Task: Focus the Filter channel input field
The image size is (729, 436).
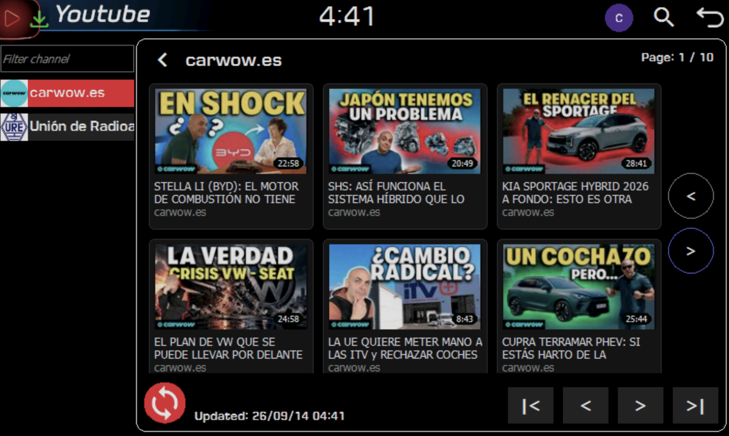Action: 67,59
